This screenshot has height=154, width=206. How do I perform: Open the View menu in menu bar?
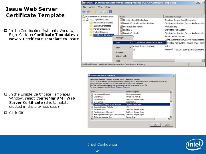(100, 7)
